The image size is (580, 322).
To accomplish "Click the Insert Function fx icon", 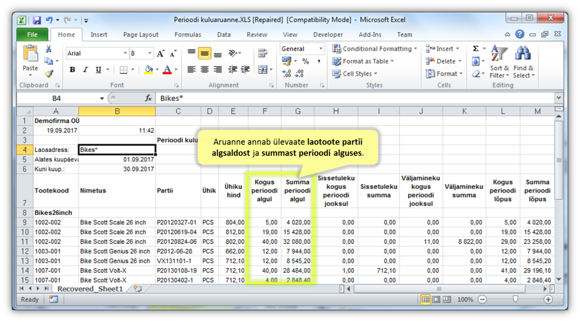I will 148,98.
